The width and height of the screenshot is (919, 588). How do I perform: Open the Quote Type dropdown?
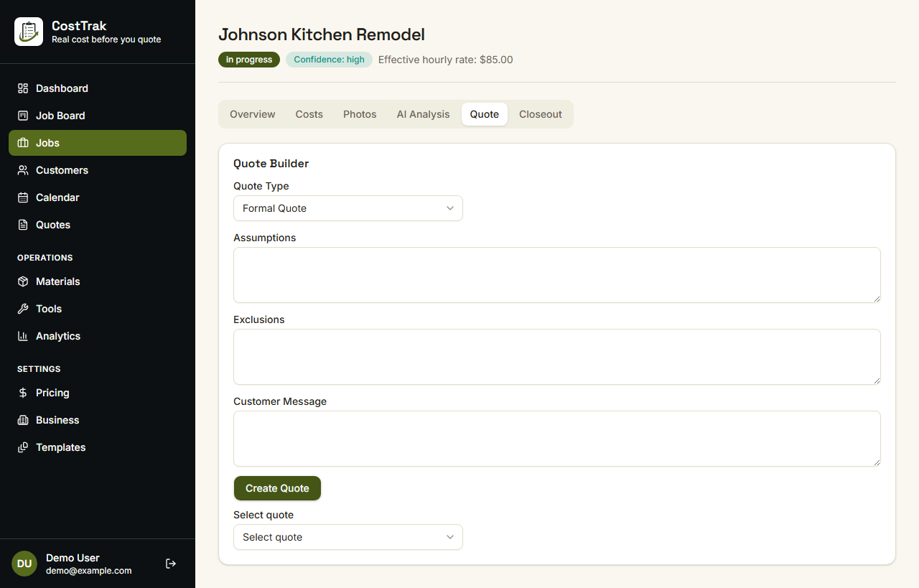point(348,208)
